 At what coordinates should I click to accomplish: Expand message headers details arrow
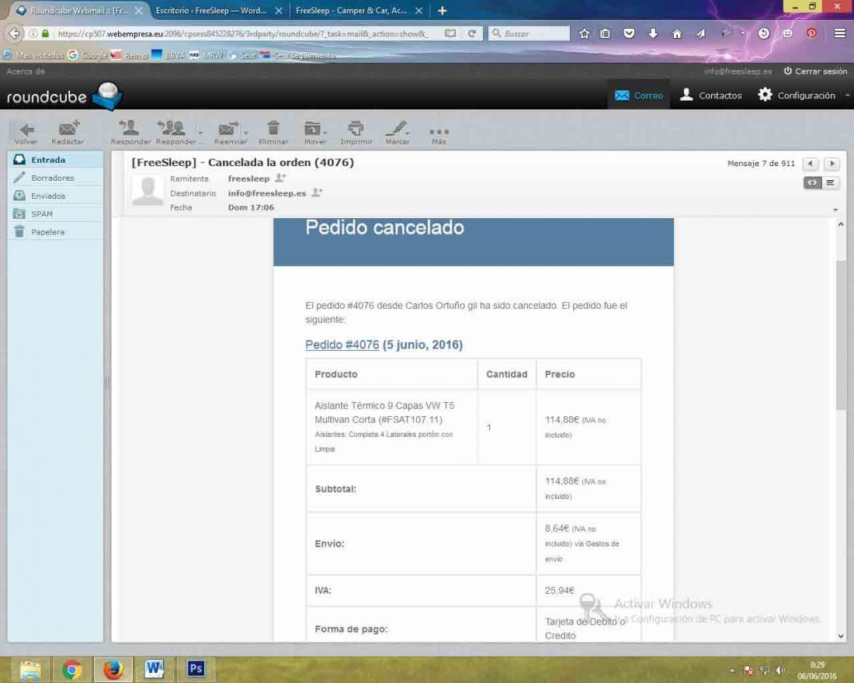coord(835,210)
